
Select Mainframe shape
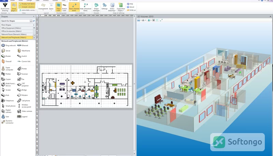[24, 51]
